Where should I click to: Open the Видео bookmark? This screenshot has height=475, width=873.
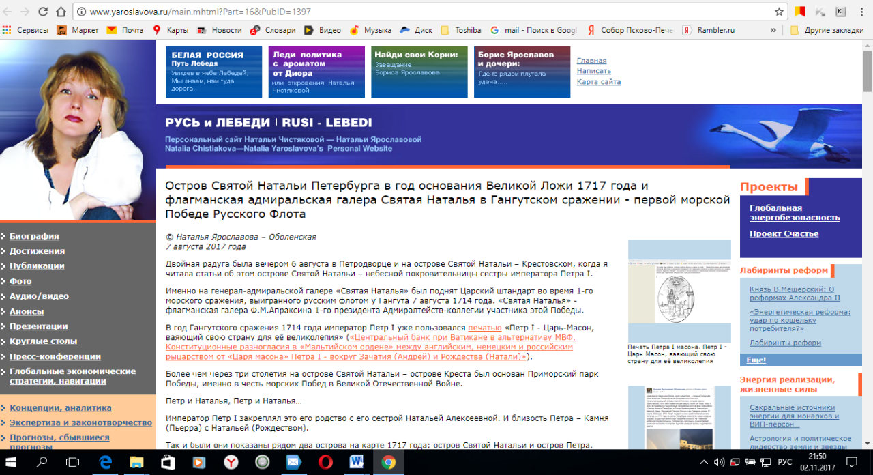click(322, 30)
